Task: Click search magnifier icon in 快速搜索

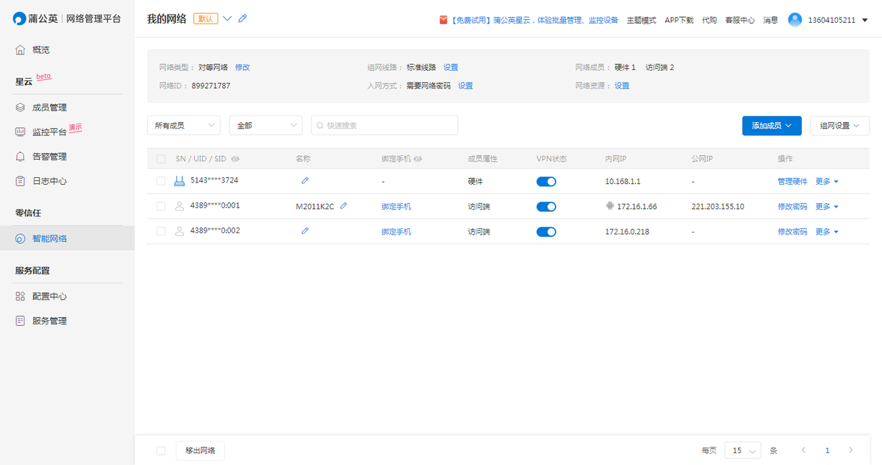Action: 320,126
